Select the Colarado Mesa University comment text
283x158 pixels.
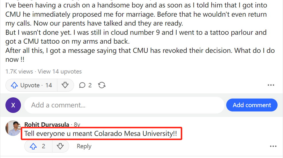point(101,134)
